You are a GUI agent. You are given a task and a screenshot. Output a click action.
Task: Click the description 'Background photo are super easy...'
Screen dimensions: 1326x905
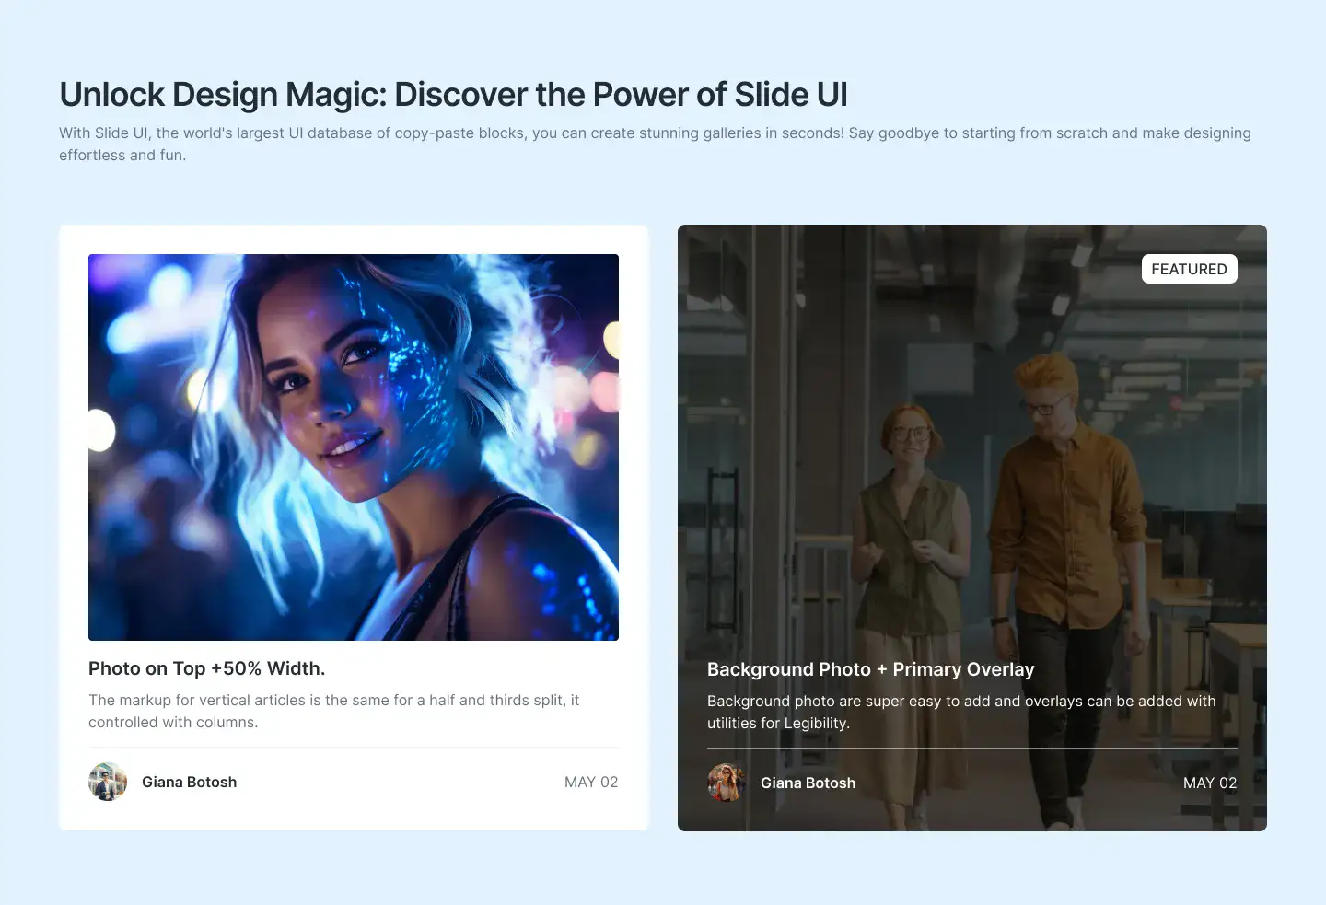click(x=961, y=712)
